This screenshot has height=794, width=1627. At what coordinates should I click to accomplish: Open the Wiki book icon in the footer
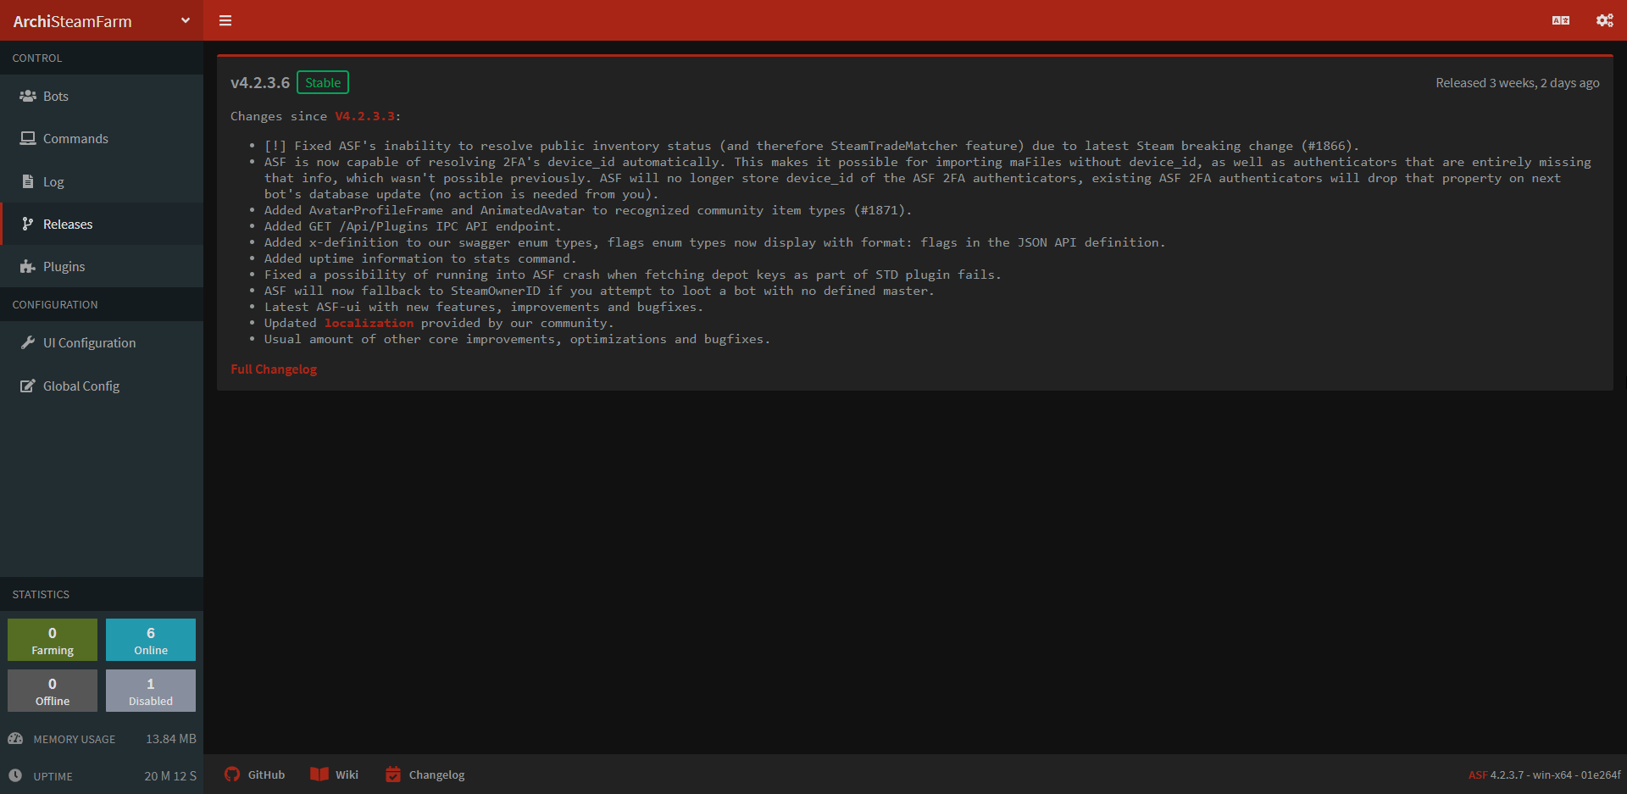[318, 774]
